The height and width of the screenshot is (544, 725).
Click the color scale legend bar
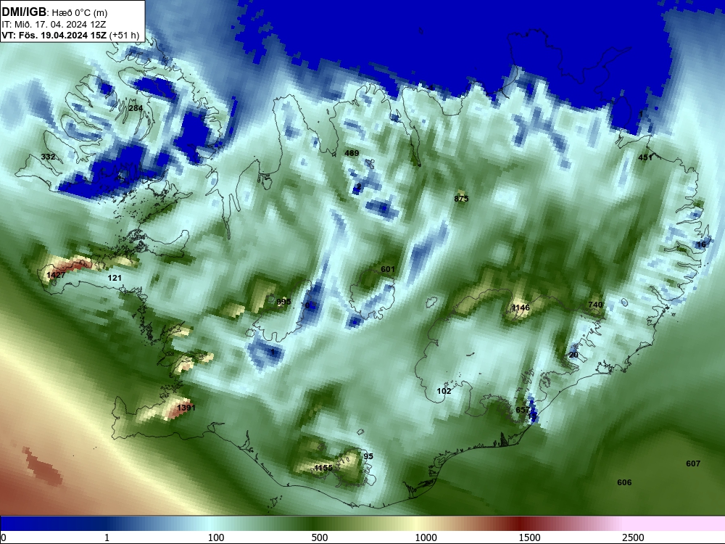(362, 524)
